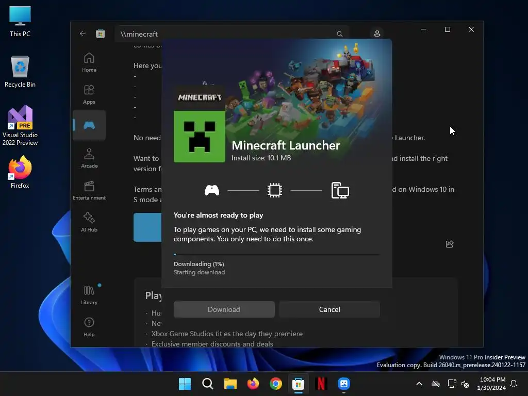
Task: Switch to Microsoft Store taskbar icon
Action: coord(299,384)
